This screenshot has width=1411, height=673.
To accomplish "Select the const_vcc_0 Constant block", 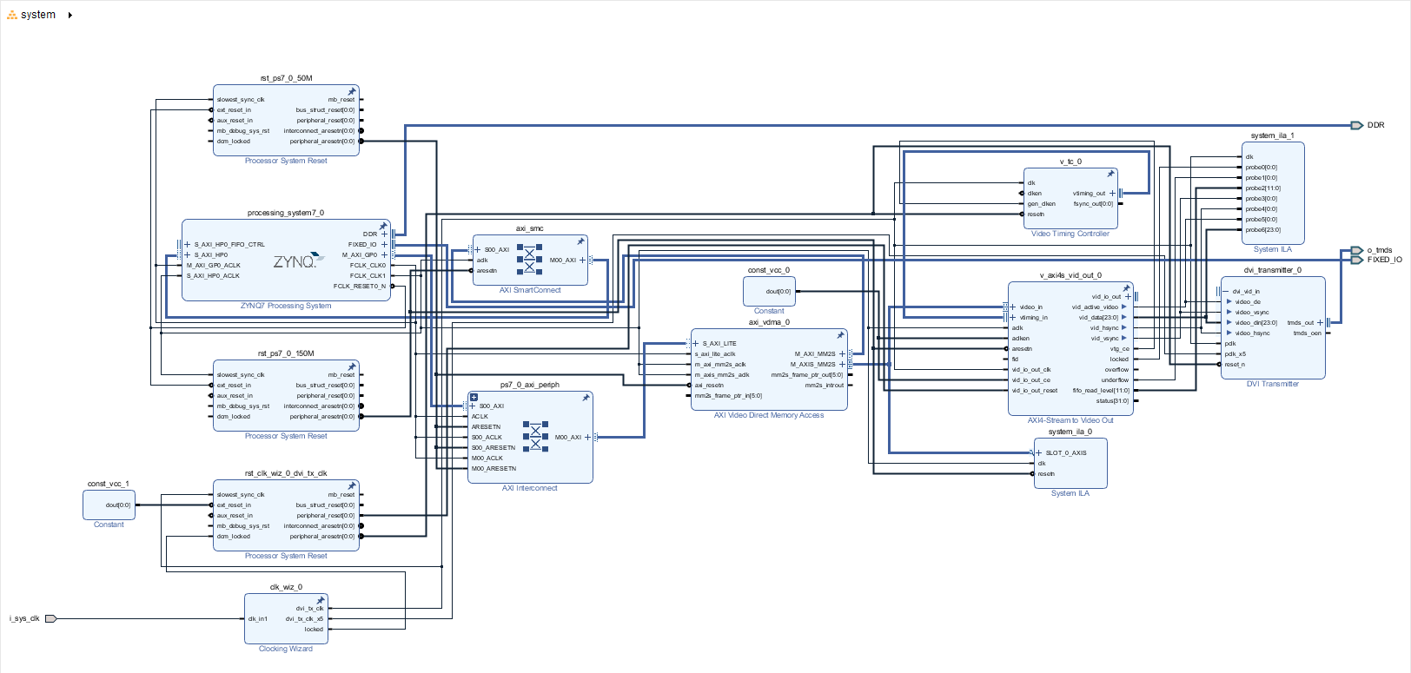I will [x=769, y=291].
